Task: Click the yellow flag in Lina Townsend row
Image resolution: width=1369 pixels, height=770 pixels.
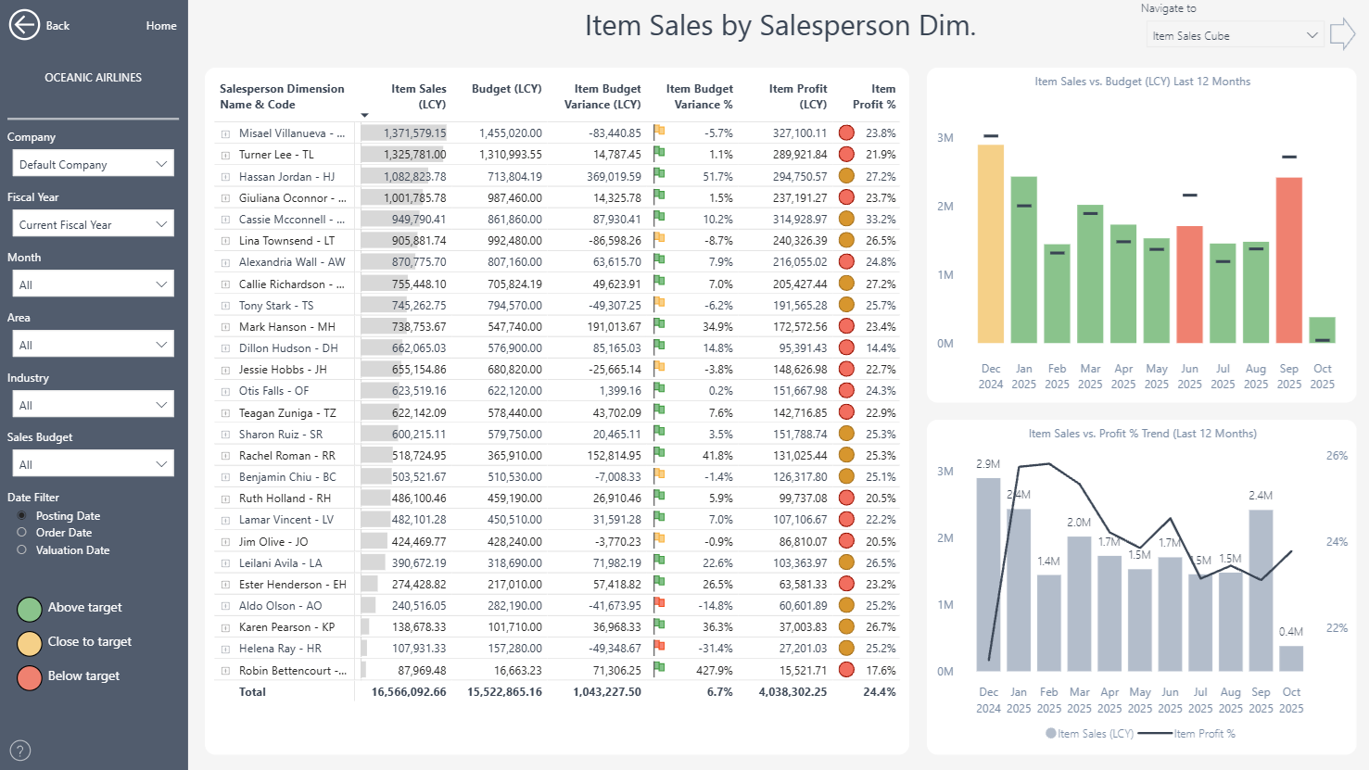Action: 659,240
